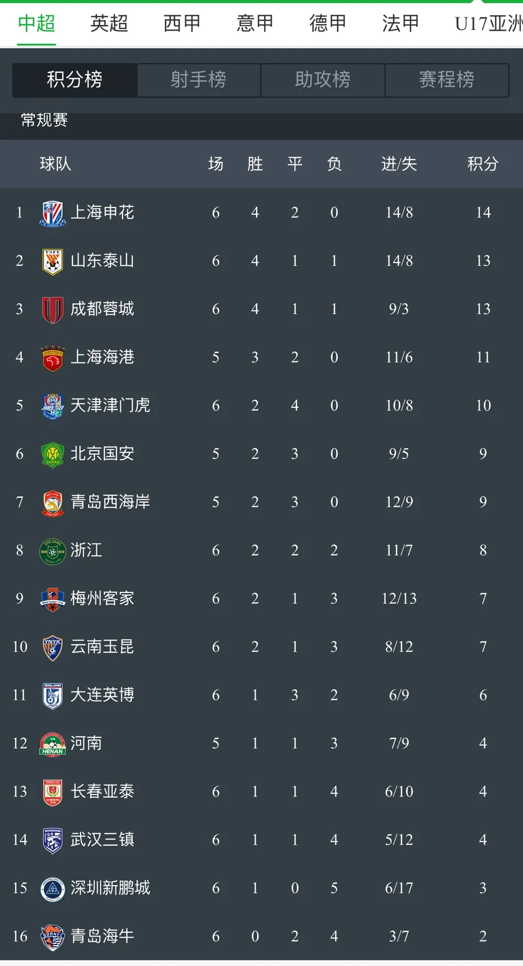Tap the Yunnan Yukun shield crest
This screenshot has width=523, height=966.
53,647
